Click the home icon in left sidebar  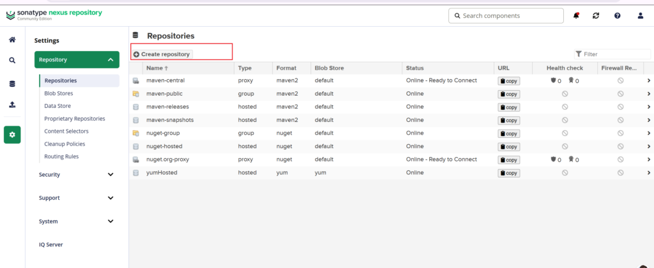tap(12, 40)
